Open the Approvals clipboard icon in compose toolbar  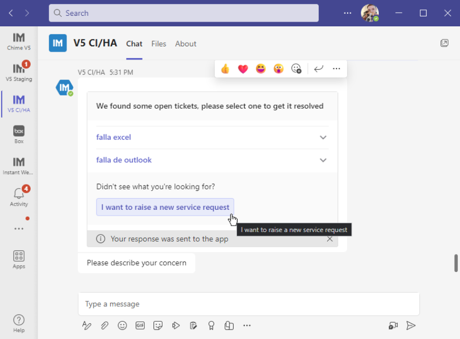pyautogui.click(x=193, y=325)
